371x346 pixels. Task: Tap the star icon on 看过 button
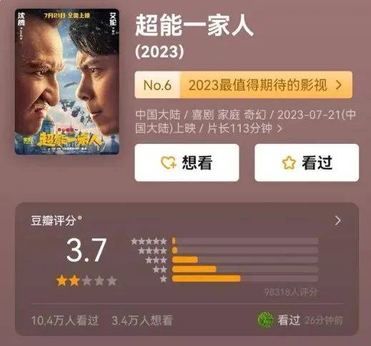(289, 163)
